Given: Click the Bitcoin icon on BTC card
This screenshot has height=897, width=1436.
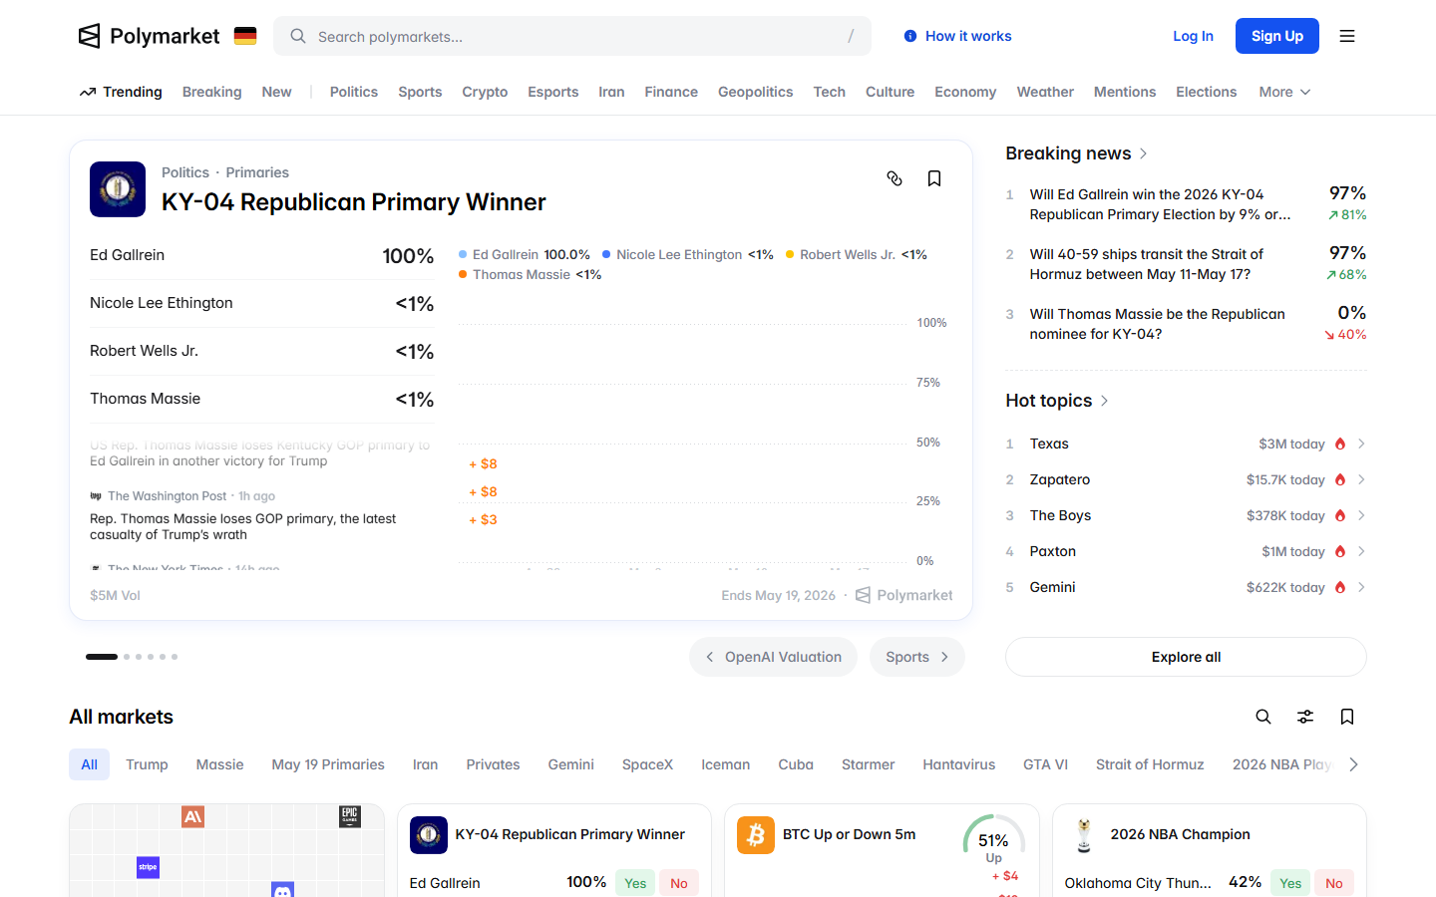Looking at the screenshot, I should [x=756, y=835].
